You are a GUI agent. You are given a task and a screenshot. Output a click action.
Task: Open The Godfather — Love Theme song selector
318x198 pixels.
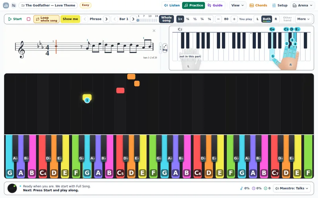point(48,5)
